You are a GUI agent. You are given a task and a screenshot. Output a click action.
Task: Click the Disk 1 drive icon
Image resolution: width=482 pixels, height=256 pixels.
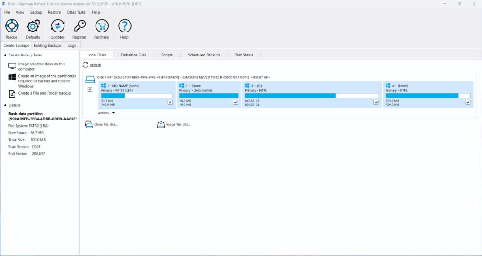(x=90, y=80)
